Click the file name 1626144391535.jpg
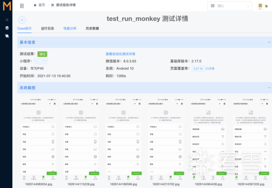This screenshot has height=188, width=272. pyautogui.click(x=251, y=184)
